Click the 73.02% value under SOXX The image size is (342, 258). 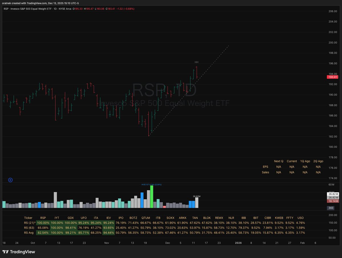pos(170,228)
